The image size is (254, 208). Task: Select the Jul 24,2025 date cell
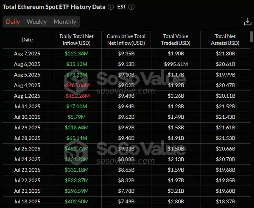click(27, 159)
